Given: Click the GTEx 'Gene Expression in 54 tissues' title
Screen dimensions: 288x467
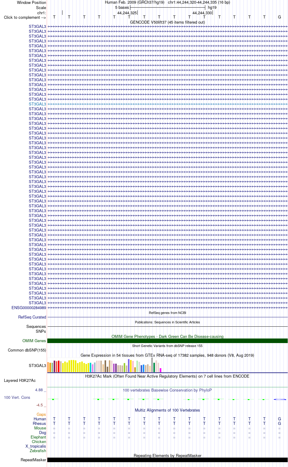Looking at the screenshot, I should click(x=167, y=355).
